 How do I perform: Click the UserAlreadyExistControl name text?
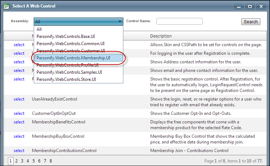pyautogui.click(x=55, y=99)
